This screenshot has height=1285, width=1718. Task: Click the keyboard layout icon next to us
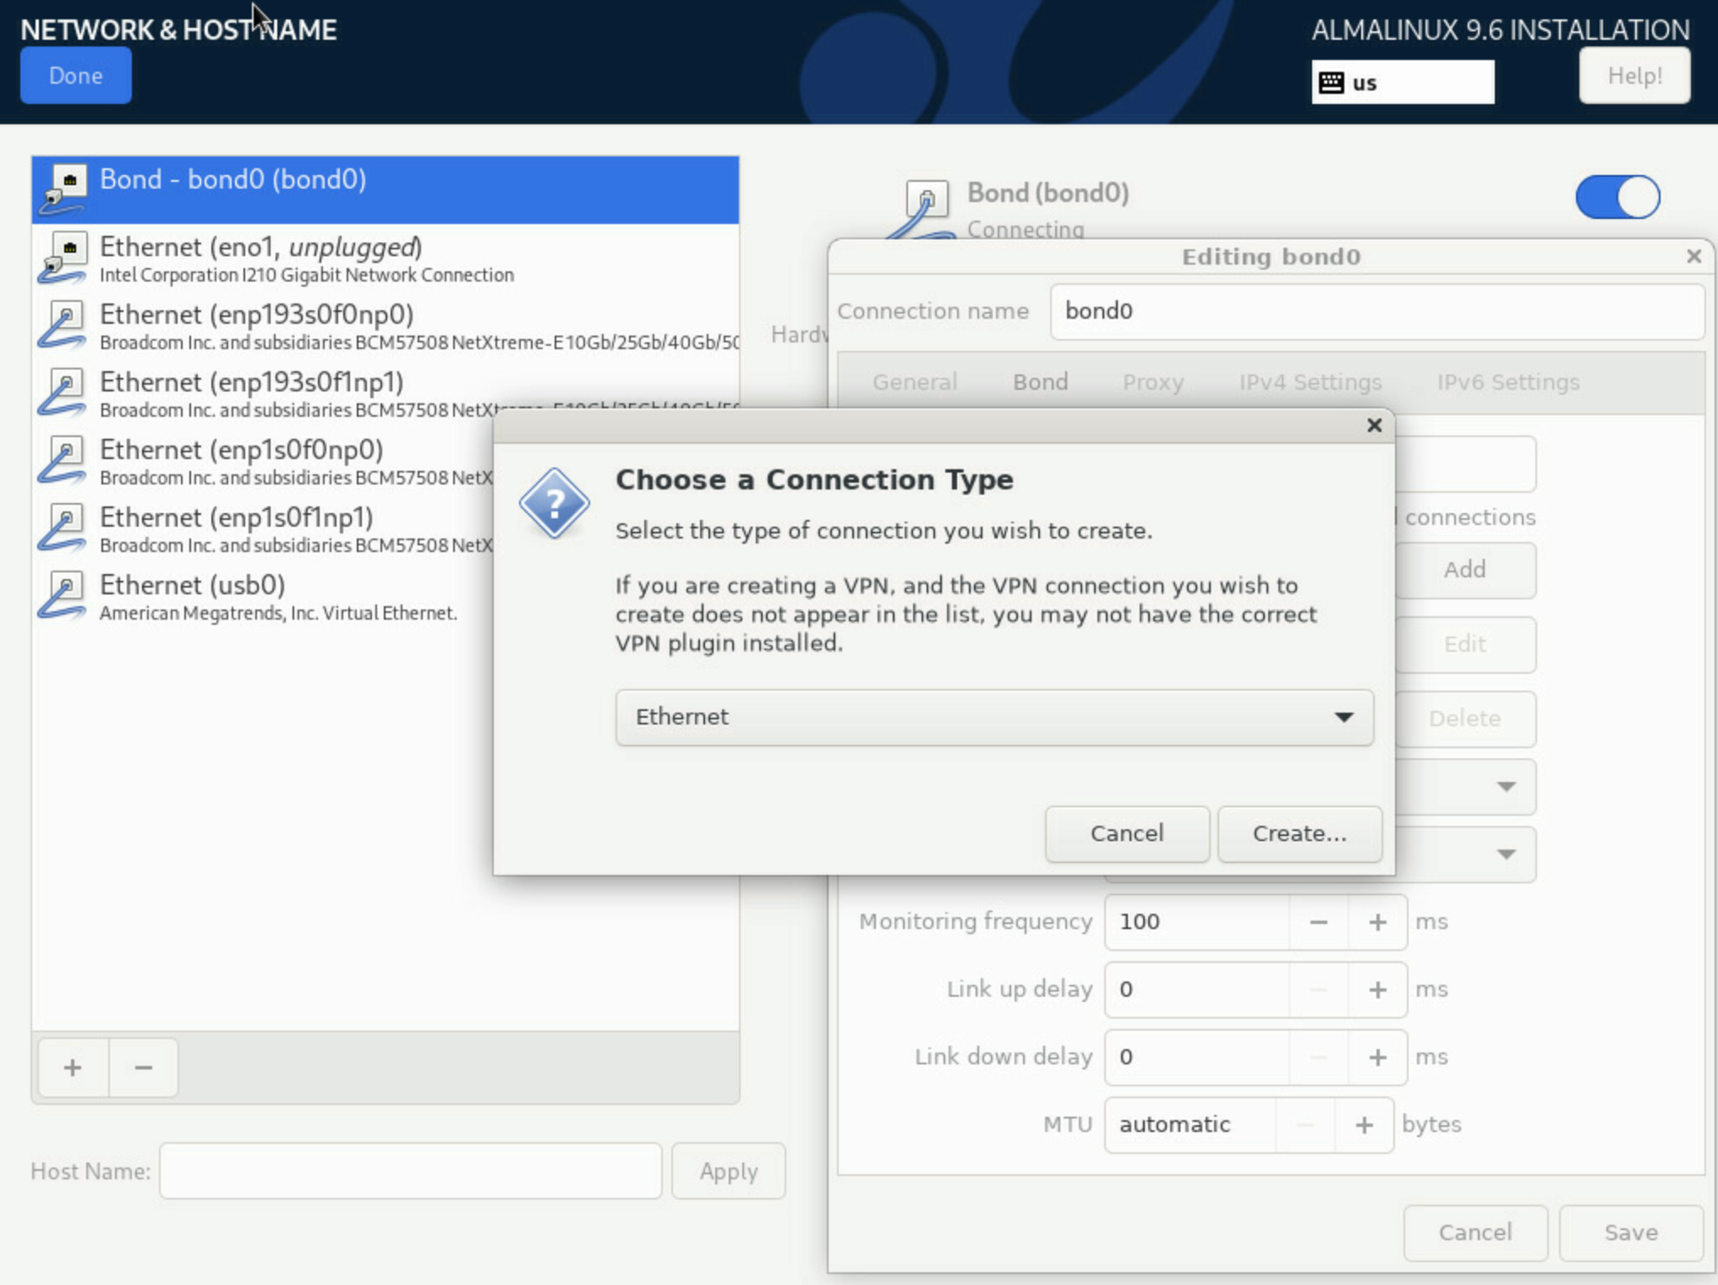[x=1332, y=83]
